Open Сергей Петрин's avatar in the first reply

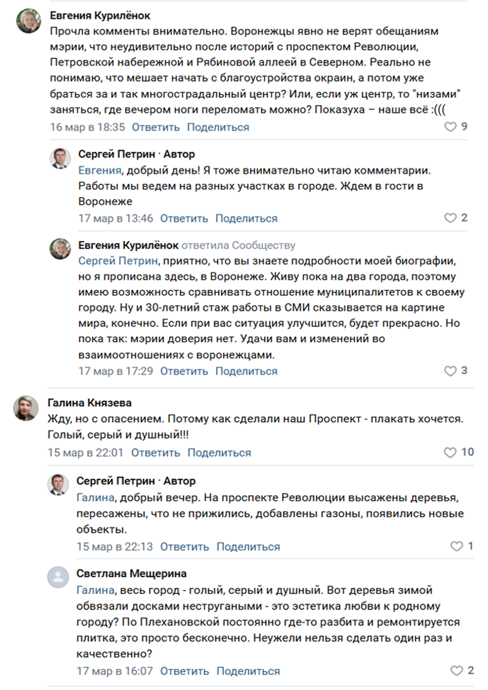click(x=60, y=159)
